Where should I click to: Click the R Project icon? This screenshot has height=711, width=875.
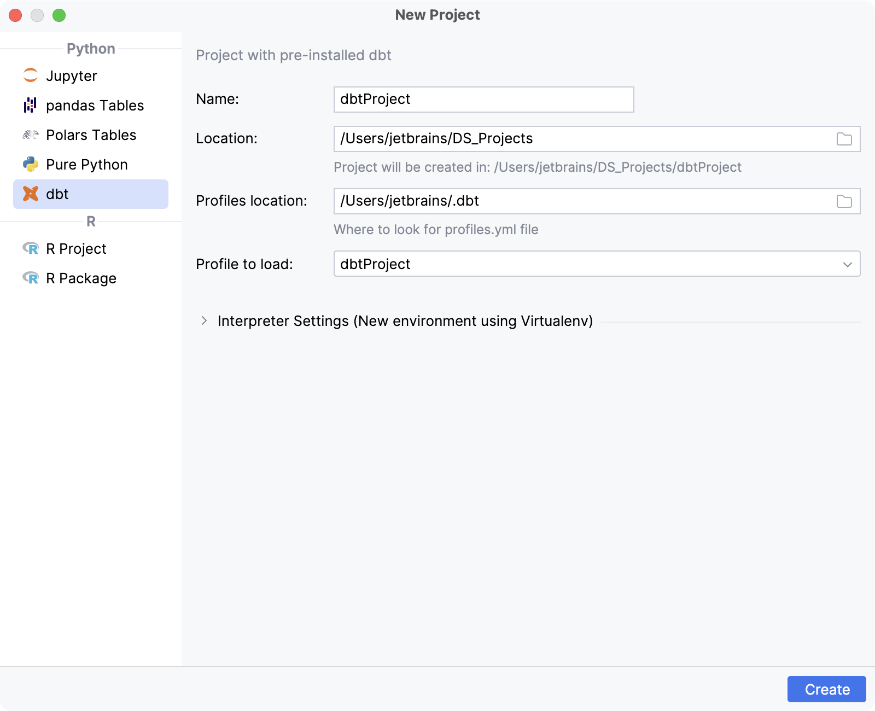click(x=31, y=248)
